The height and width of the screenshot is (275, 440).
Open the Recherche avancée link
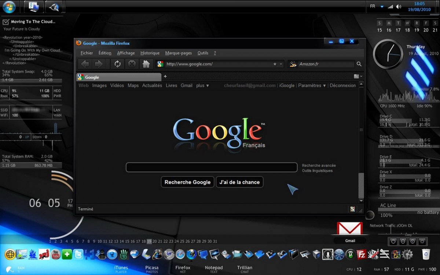(x=319, y=165)
